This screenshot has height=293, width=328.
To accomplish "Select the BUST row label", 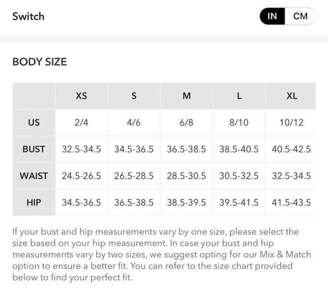I will click(34, 149).
